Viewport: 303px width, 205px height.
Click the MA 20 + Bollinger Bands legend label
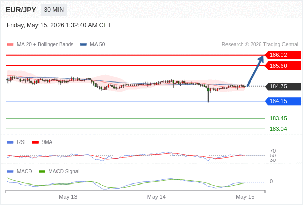point(45,45)
